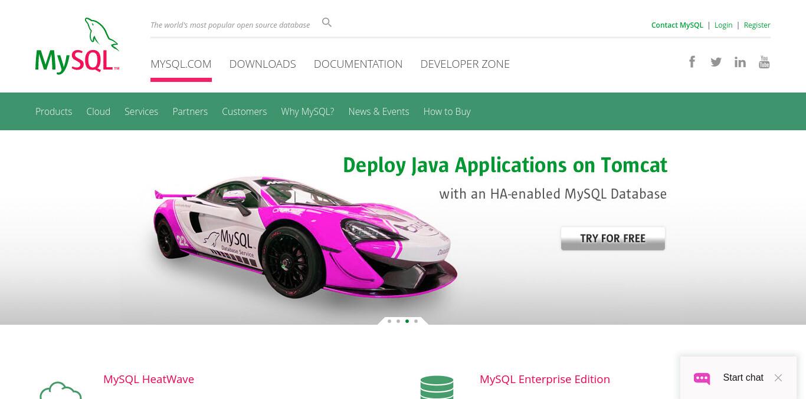Click the search magnifier icon
Viewport: 806px width, 399px height.
click(x=327, y=22)
